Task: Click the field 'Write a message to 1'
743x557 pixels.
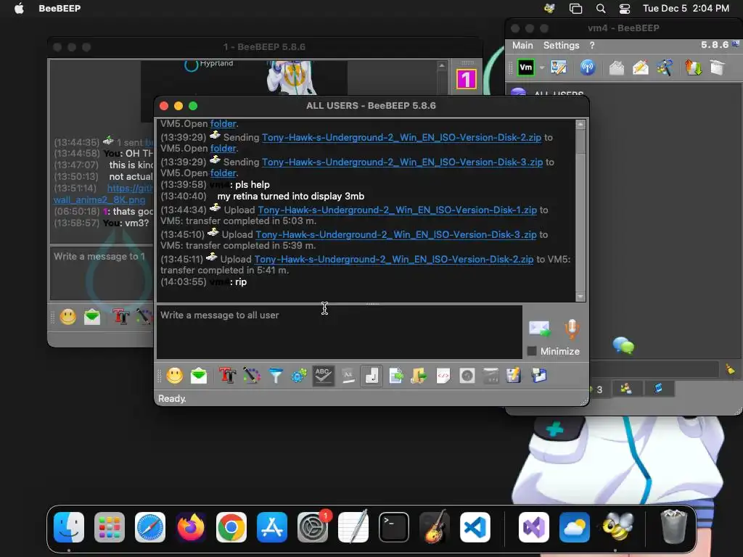Action: [102, 273]
